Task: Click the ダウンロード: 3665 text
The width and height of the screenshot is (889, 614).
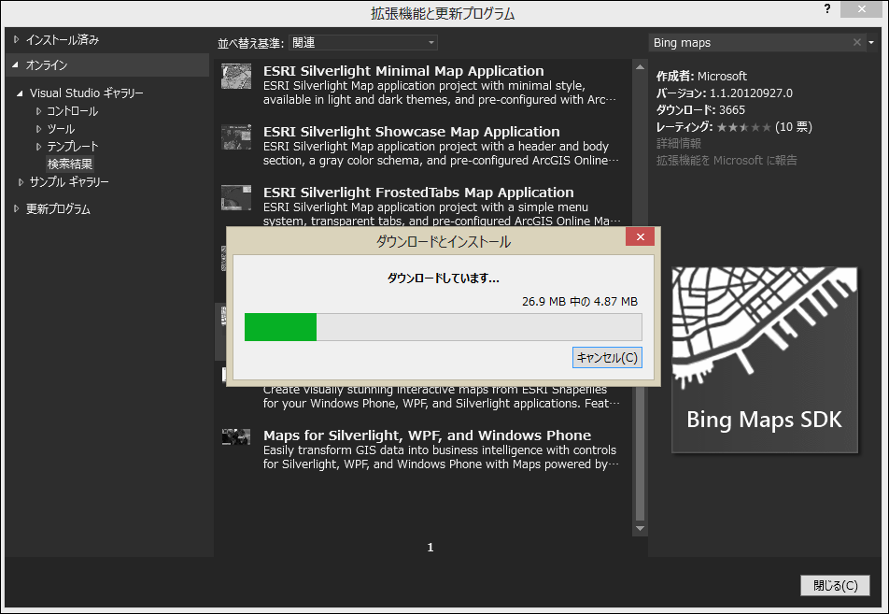Action: (700, 110)
